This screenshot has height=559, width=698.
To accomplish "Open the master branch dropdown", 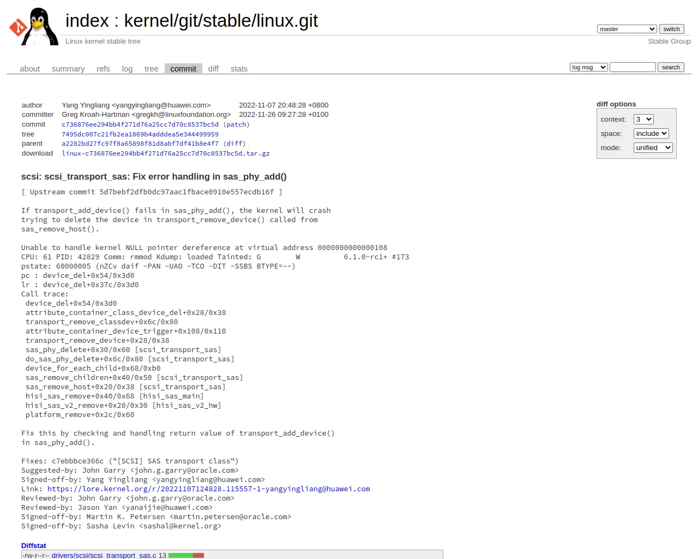I will click(627, 29).
